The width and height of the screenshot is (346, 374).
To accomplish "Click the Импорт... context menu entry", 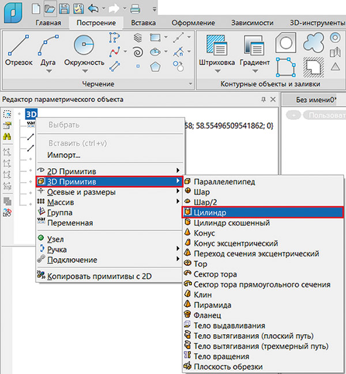I will click(x=64, y=155).
